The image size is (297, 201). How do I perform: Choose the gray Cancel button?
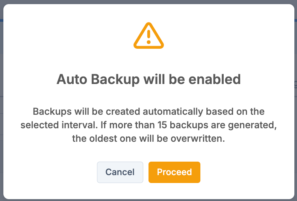click(x=120, y=172)
